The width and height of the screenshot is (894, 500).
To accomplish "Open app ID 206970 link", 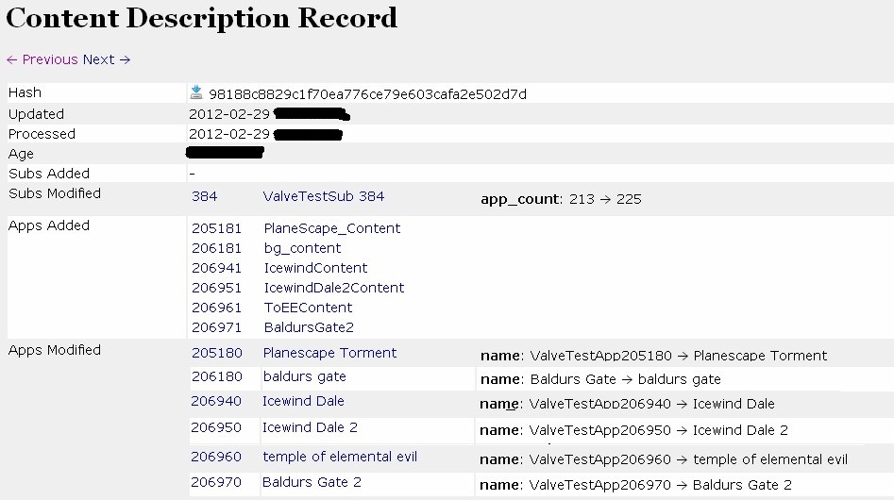I will (x=216, y=482).
